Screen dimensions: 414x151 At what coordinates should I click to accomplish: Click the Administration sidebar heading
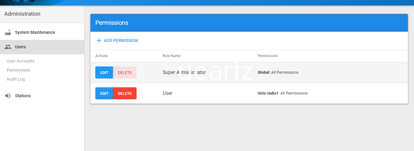(x=22, y=14)
